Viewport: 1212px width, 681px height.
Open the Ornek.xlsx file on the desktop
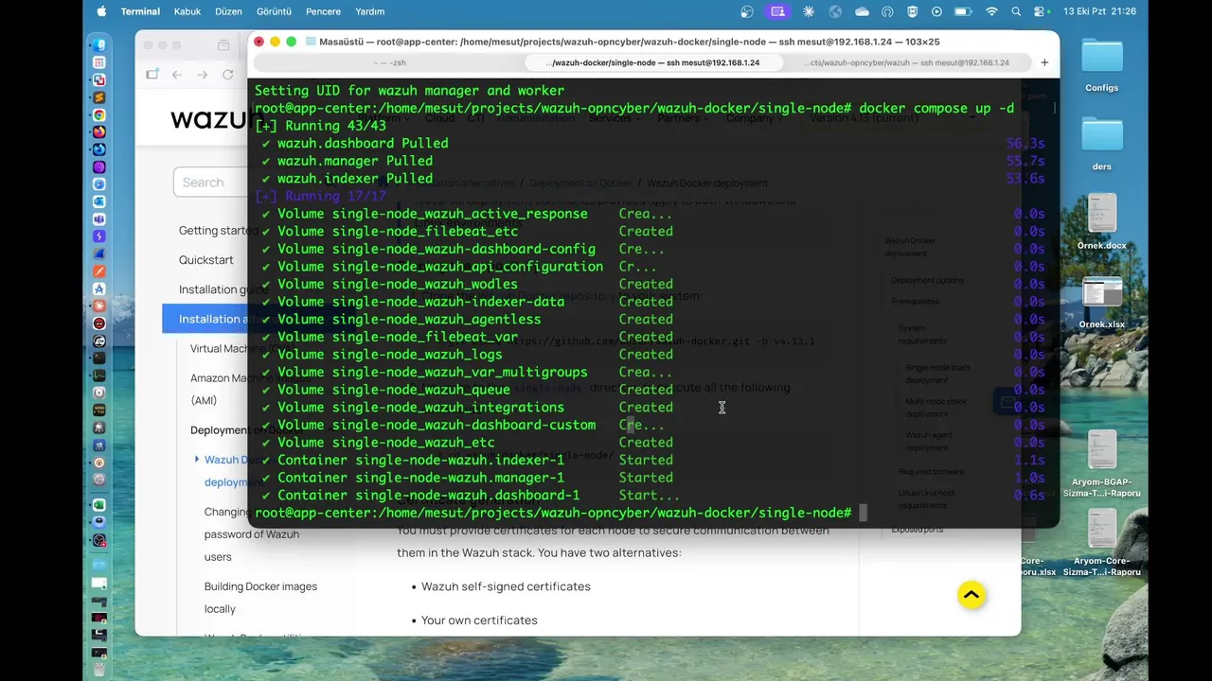pos(1102,302)
